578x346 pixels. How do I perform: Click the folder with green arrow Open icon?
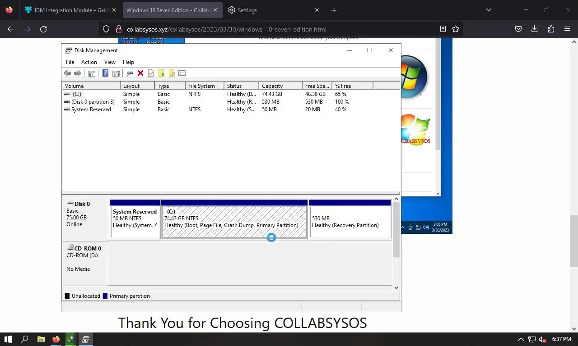pos(161,73)
